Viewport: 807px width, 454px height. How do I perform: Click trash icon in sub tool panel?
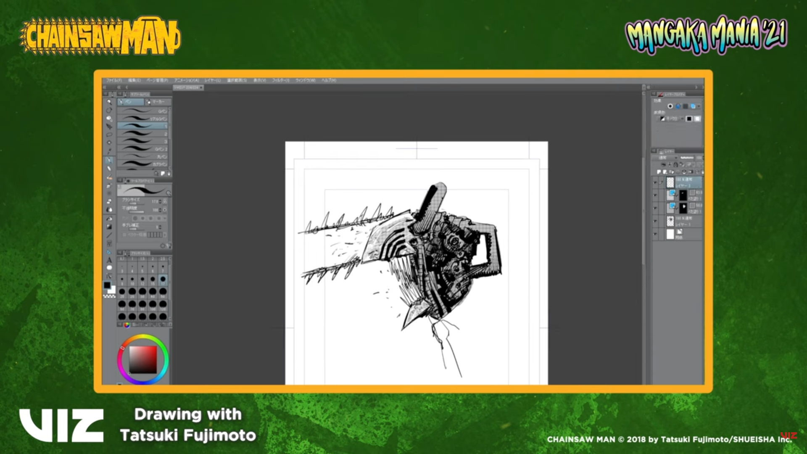click(169, 174)
